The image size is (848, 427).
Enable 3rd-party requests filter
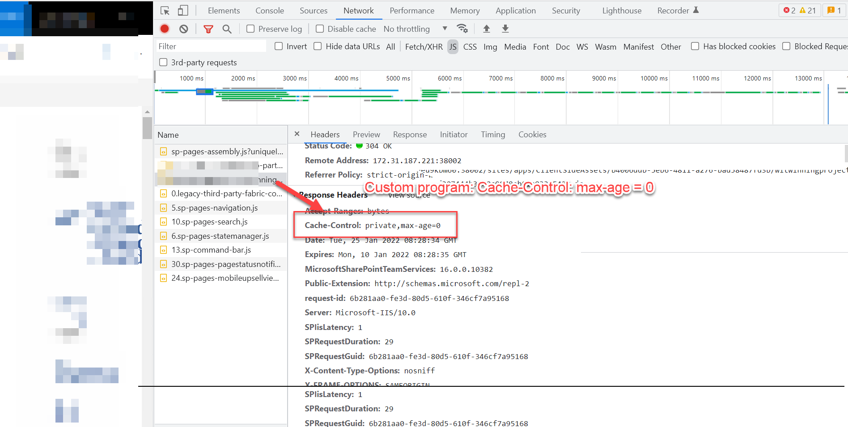coord(163,62)
